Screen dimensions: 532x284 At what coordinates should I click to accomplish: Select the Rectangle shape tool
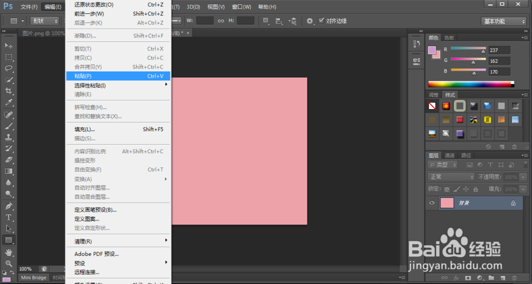tap(9, 240)
